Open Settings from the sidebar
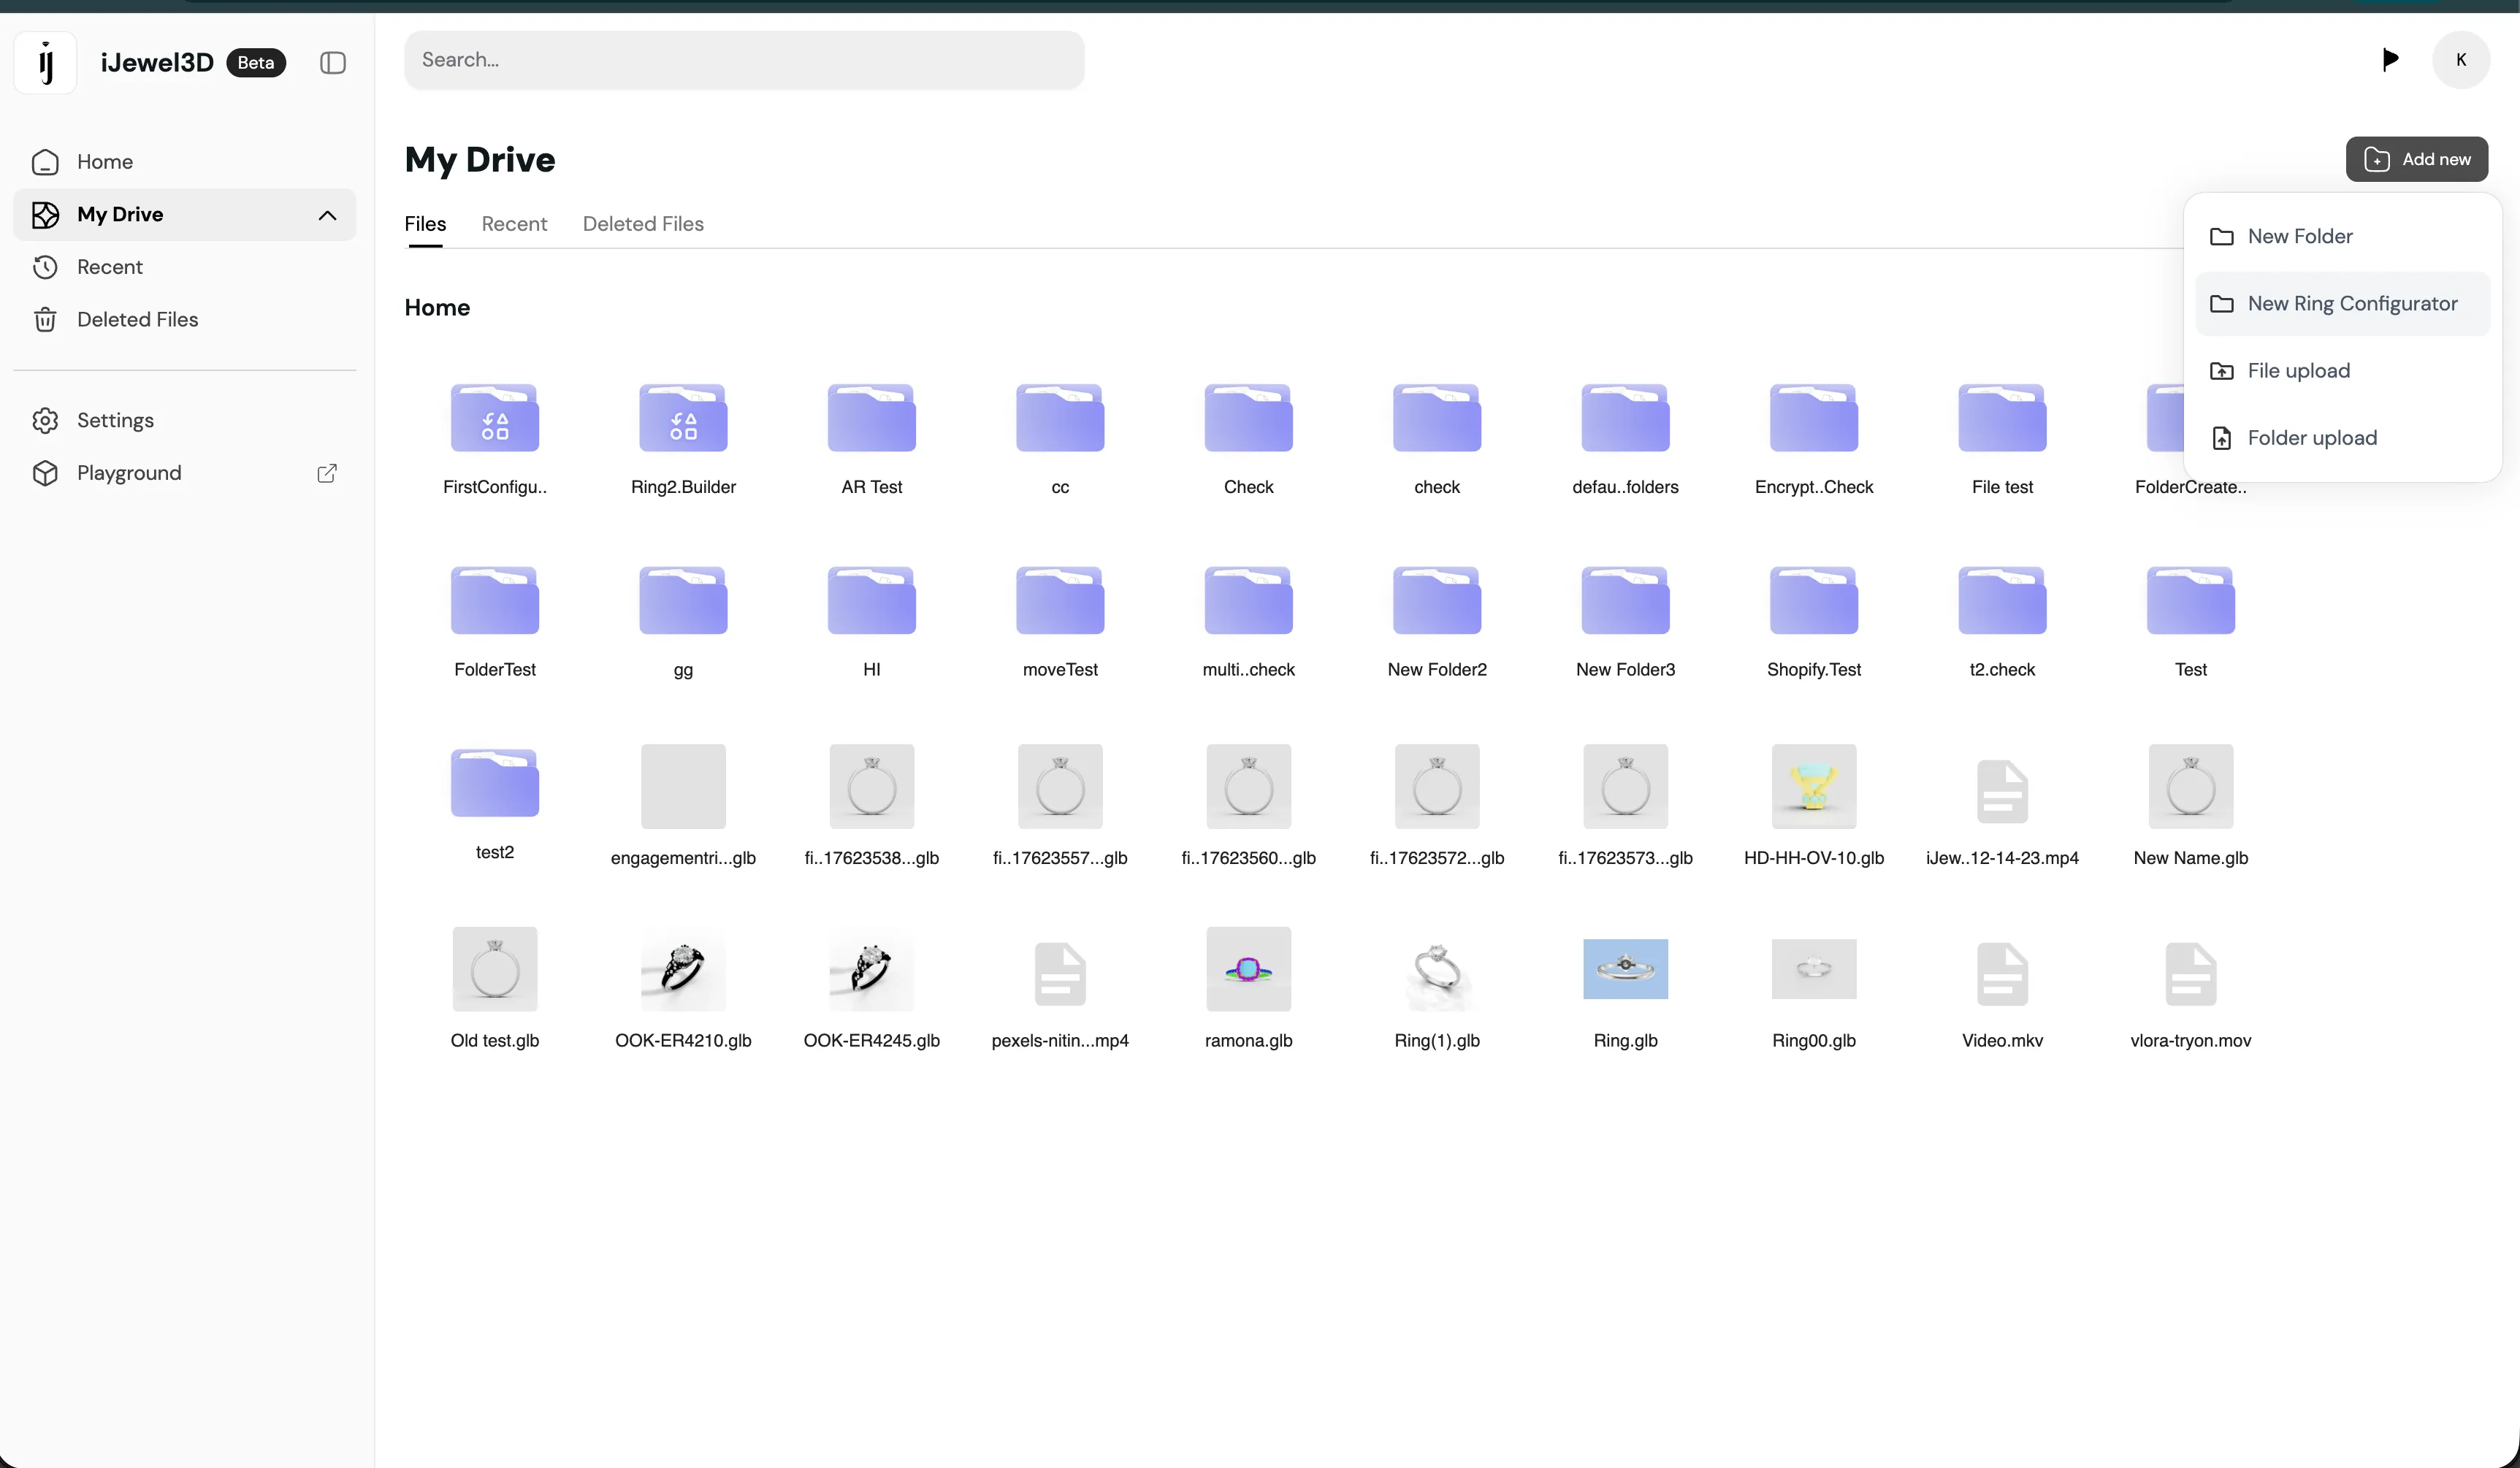 point(115,420)
